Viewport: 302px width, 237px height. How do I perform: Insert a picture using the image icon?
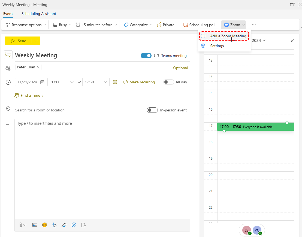35,225
